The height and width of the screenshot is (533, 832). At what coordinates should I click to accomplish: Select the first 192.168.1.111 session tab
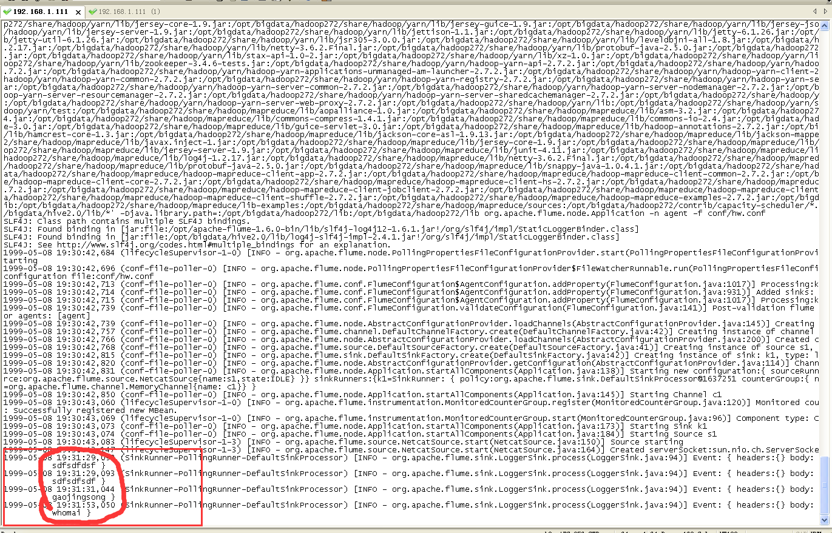(x=42, y=11)
